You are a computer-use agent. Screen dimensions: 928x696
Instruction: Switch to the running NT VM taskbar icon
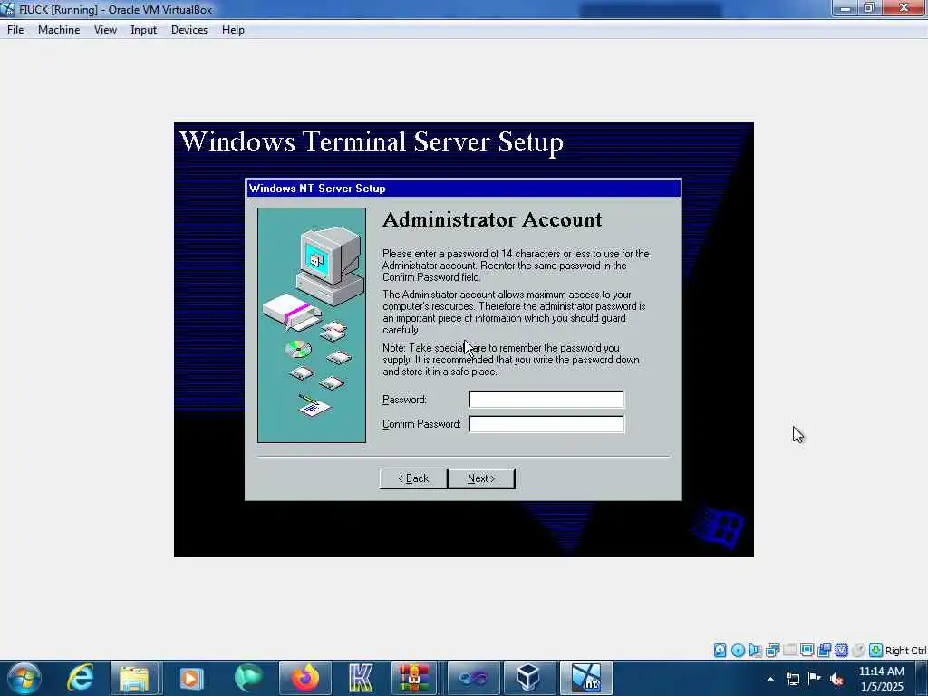pos(586,678)
